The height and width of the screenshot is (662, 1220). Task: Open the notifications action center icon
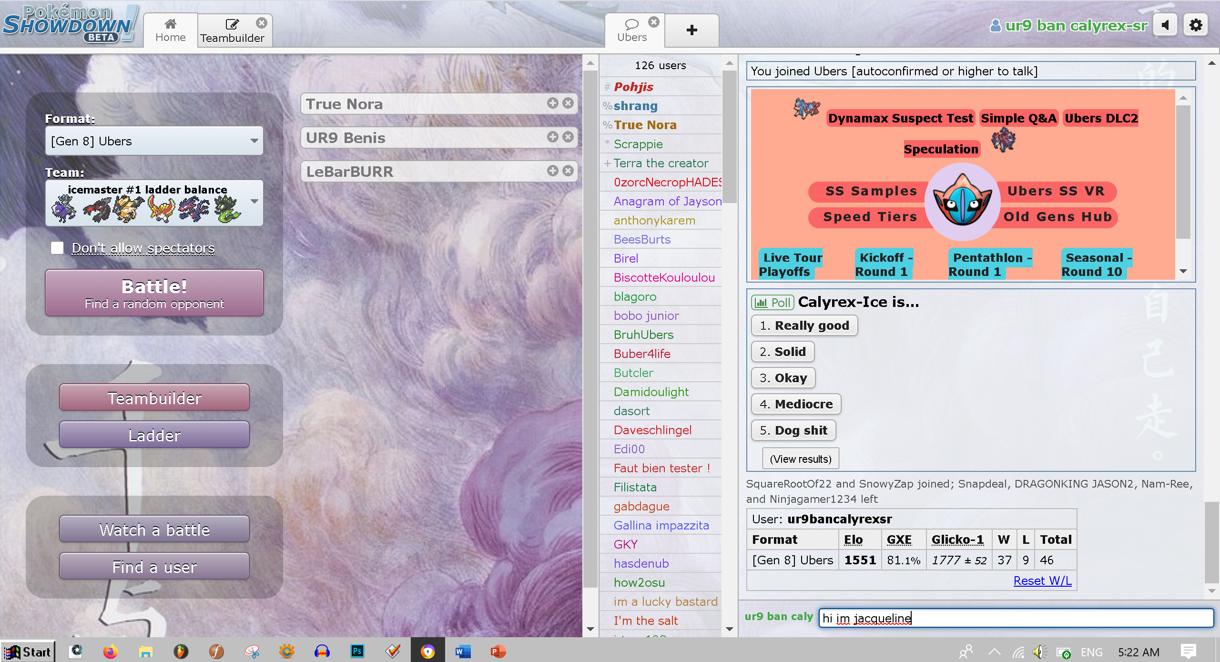[x=1189, y=652]
